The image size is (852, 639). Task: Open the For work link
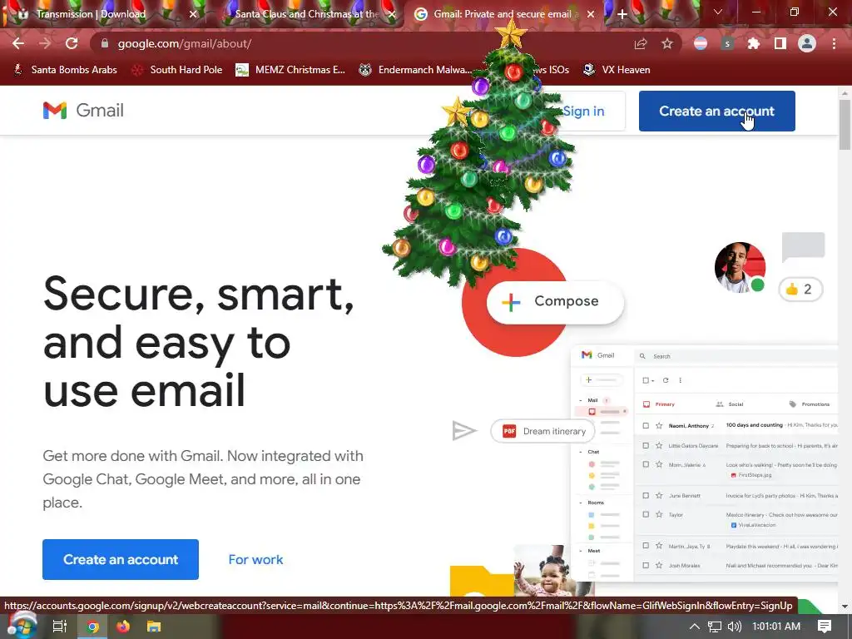[255, 560]
